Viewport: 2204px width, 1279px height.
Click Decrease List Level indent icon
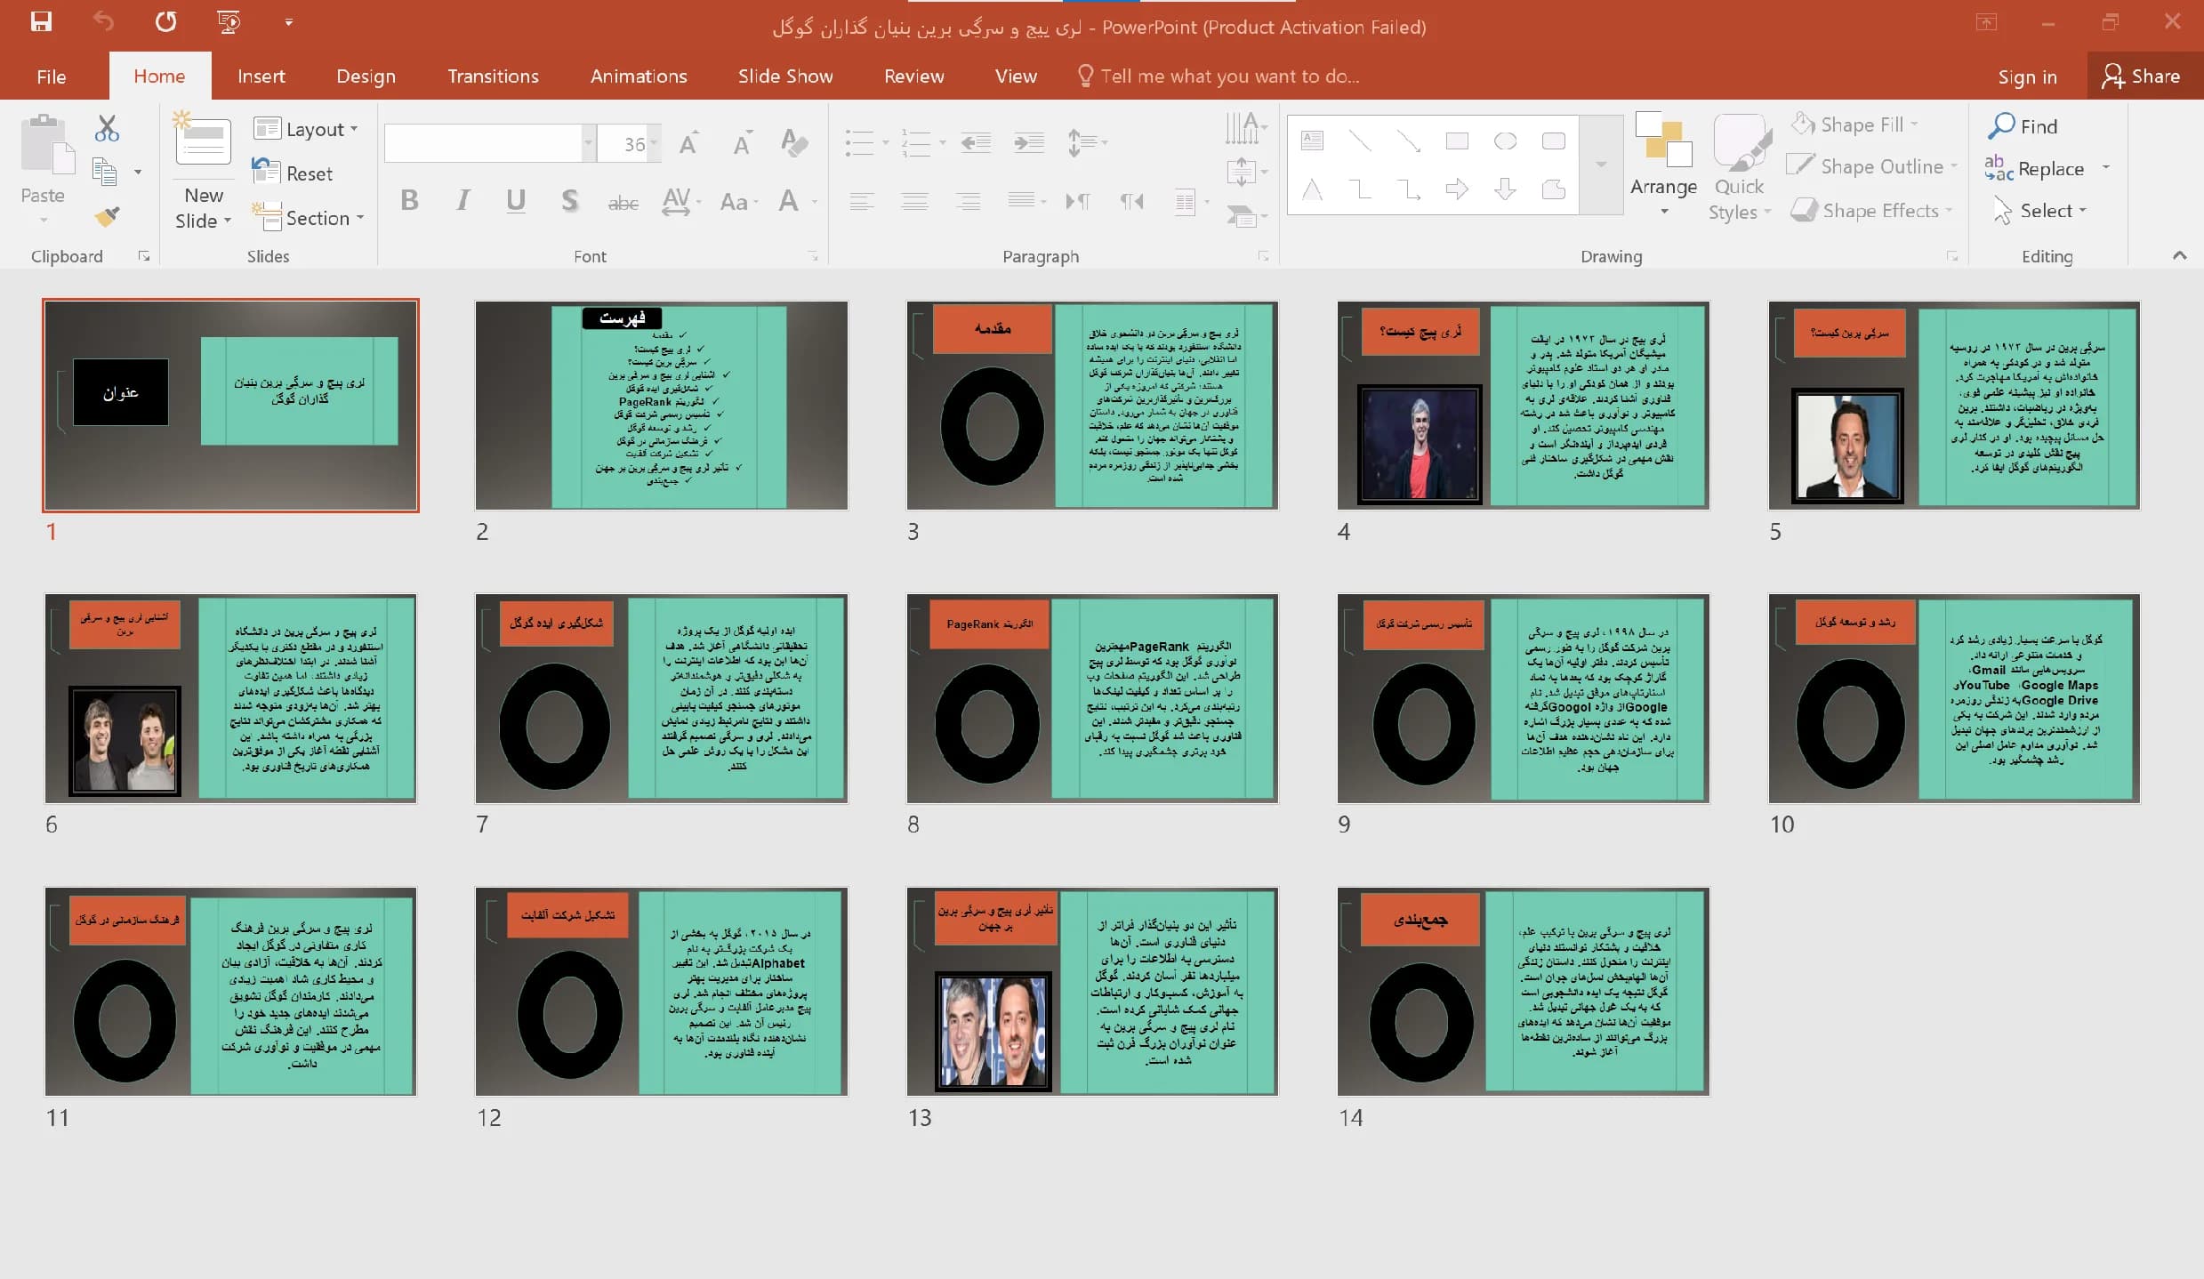(976, 142)
